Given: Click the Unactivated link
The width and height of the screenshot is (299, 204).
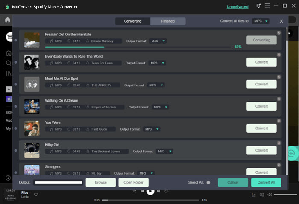Looking at the screenshot, I should [x=238, y=6].
